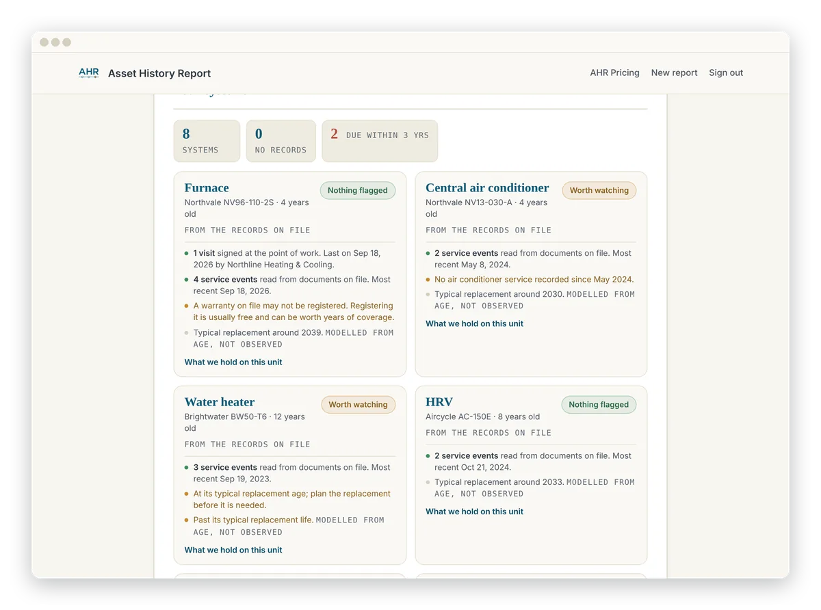Screen dimensions: 821x610
Task: Open the Water heater card heading
Action: (220, 401)
